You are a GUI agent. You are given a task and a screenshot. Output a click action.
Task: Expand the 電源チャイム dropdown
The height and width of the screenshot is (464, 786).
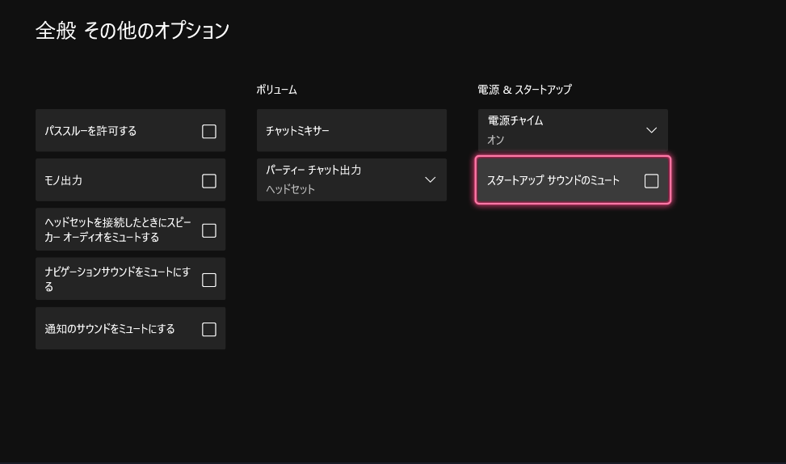click(x=573, y=130)
